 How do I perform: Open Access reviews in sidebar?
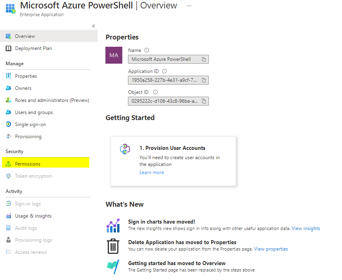click(x=31, y=252)
